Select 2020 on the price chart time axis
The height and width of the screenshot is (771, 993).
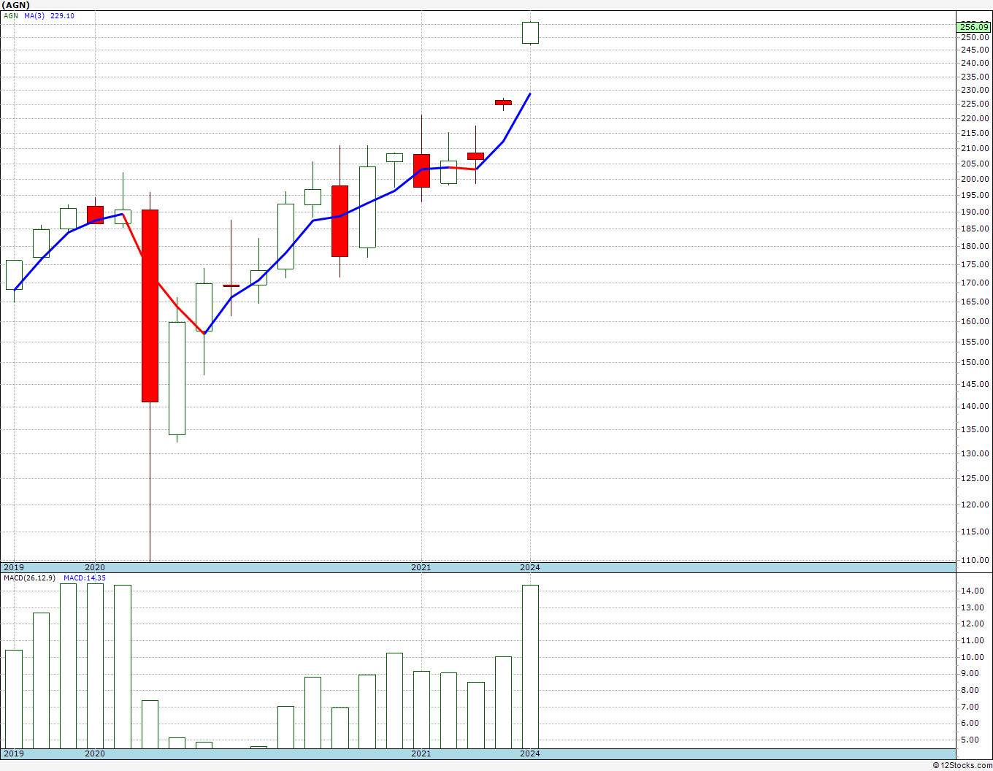[x=95, y=567]
